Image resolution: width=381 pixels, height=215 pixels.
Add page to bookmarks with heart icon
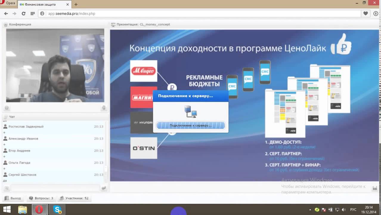point(365,13)
